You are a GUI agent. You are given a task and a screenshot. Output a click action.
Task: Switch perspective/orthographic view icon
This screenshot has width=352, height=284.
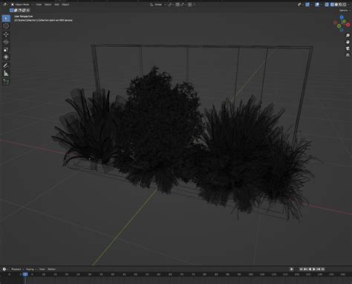348,55
